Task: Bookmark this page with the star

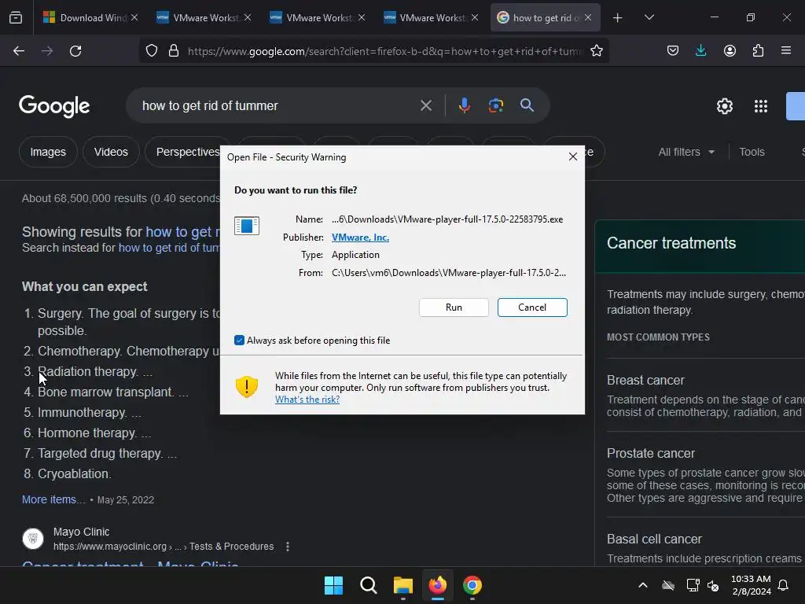Action: (x=596, y=51)
